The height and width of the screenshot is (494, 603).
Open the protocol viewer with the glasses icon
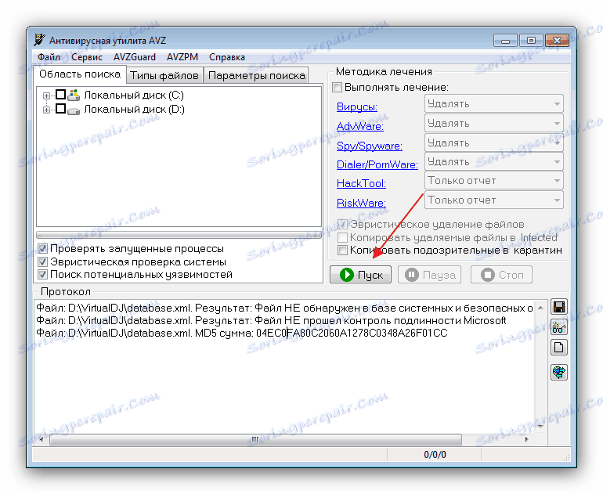(559, 327)
